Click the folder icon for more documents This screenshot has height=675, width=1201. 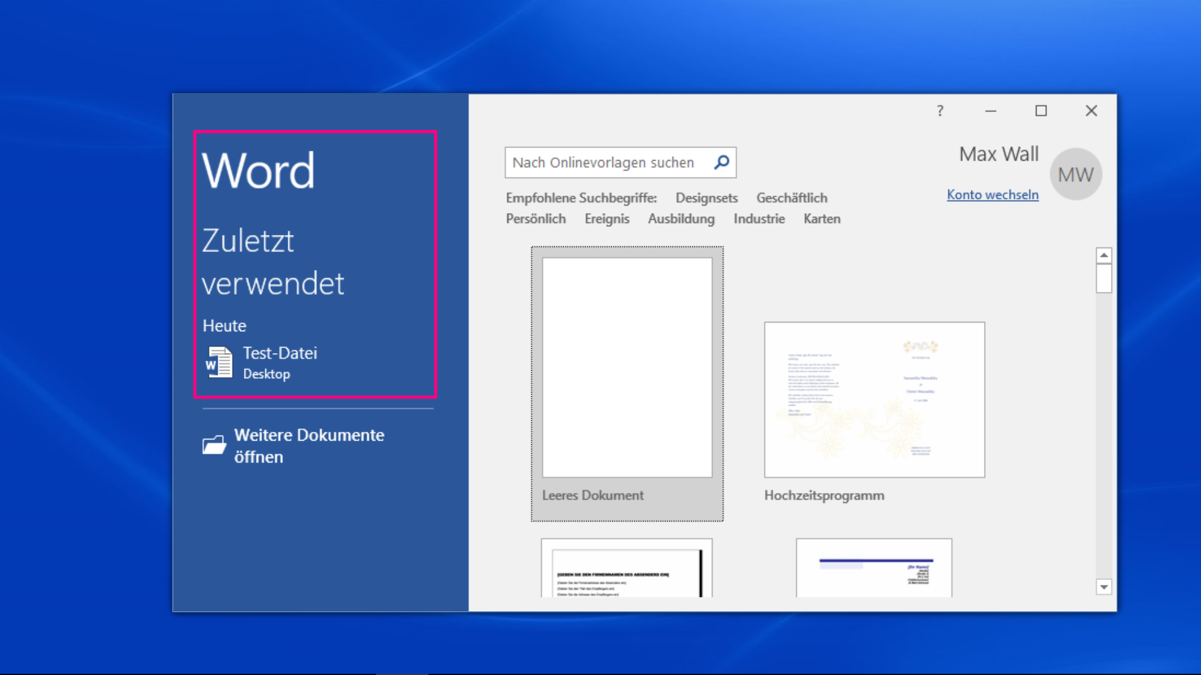click(x=214, y=445)
